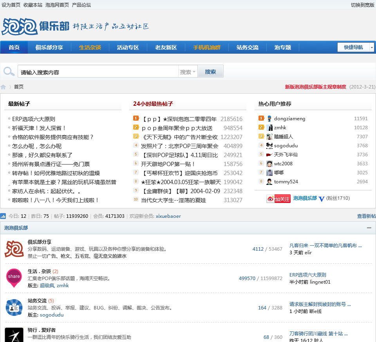Open the 新版泡泡俱乐部版主规章制度 announcement
The image size is (376, 342).
tap(315, 87)
